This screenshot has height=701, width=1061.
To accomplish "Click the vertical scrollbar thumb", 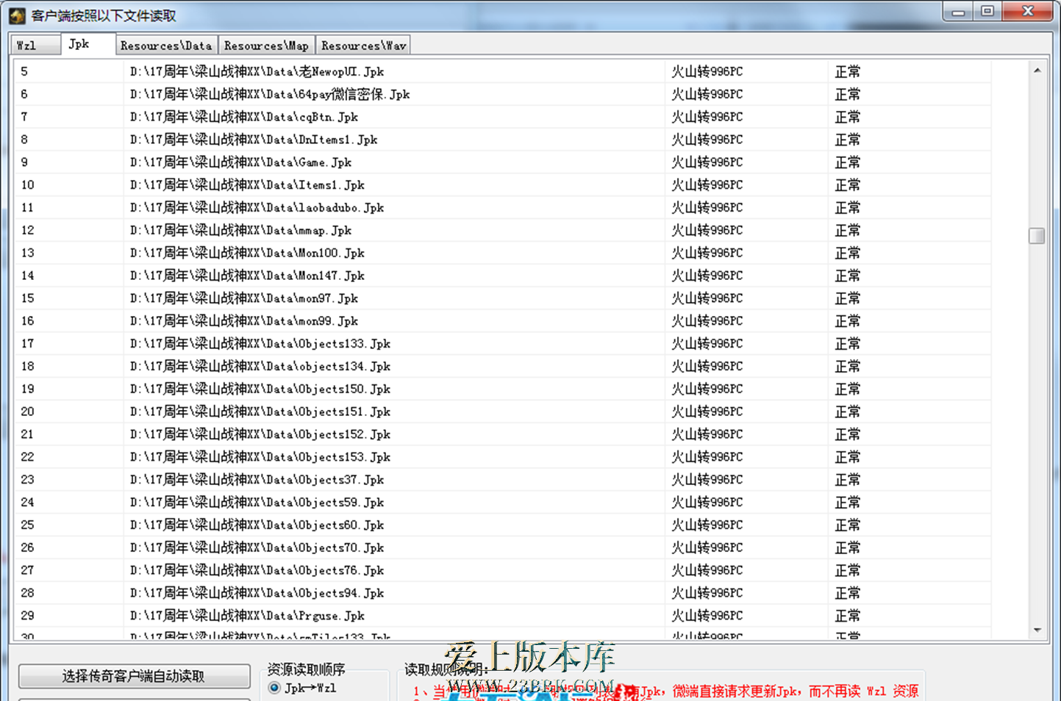I will (1037, 236).
